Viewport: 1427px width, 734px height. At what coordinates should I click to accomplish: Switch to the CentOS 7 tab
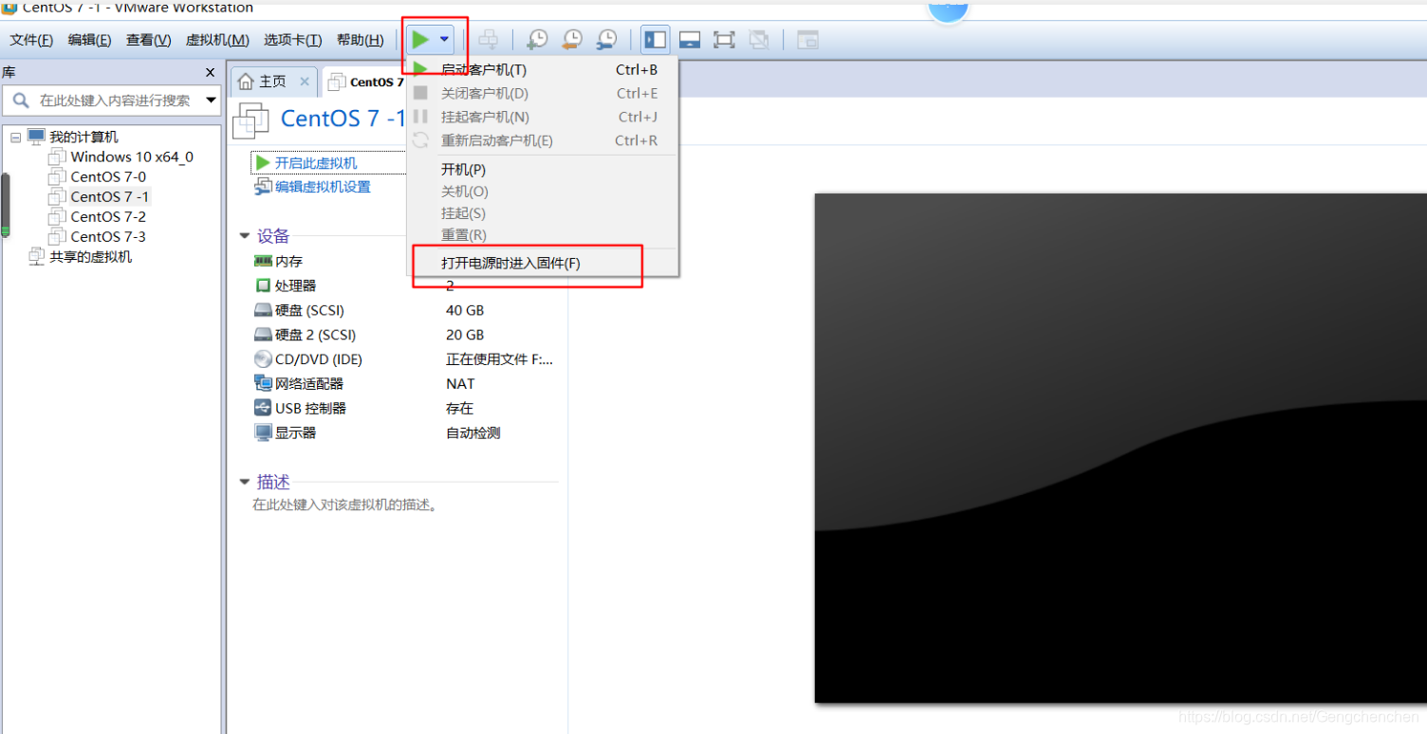point(365,82)
